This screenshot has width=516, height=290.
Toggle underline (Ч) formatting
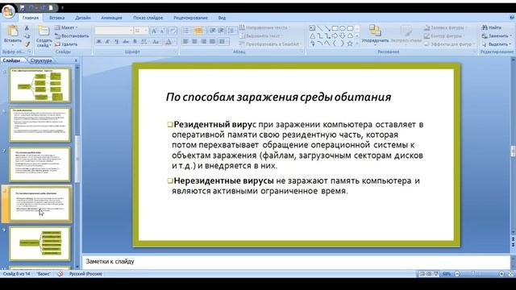(116, 42)
